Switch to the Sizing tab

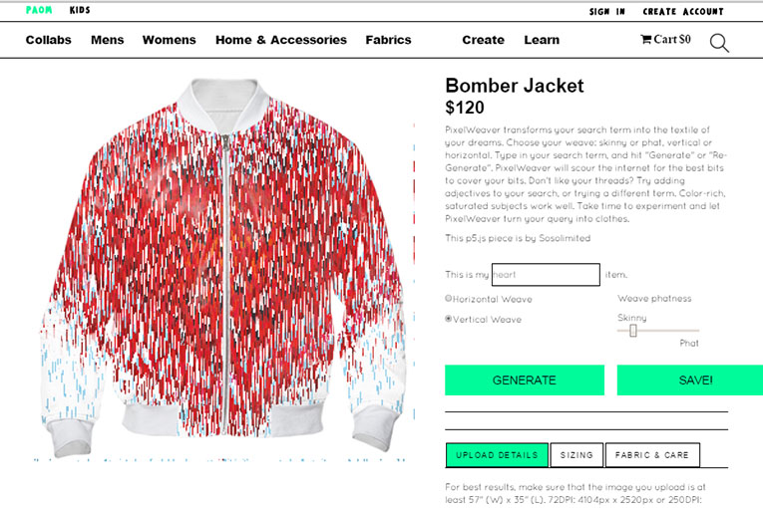coord(576,455)
